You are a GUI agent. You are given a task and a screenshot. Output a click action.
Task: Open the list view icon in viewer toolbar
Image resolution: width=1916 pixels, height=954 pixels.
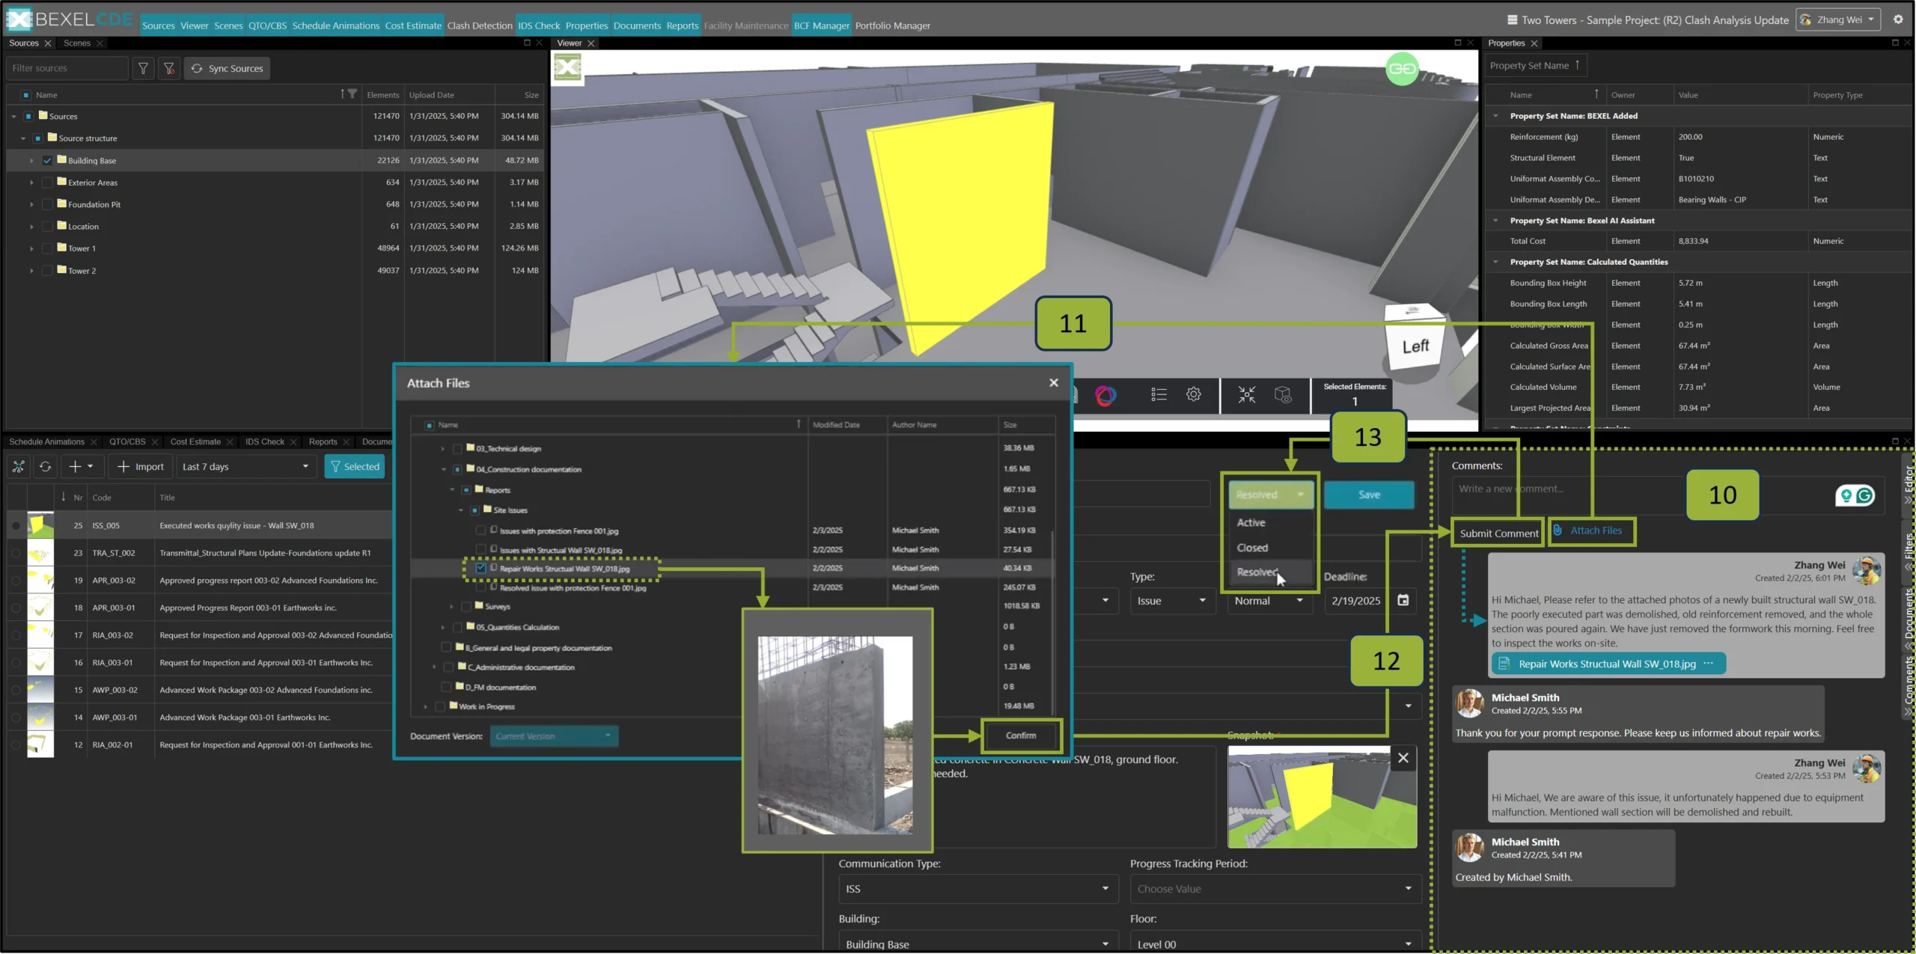pos(1159,394)
